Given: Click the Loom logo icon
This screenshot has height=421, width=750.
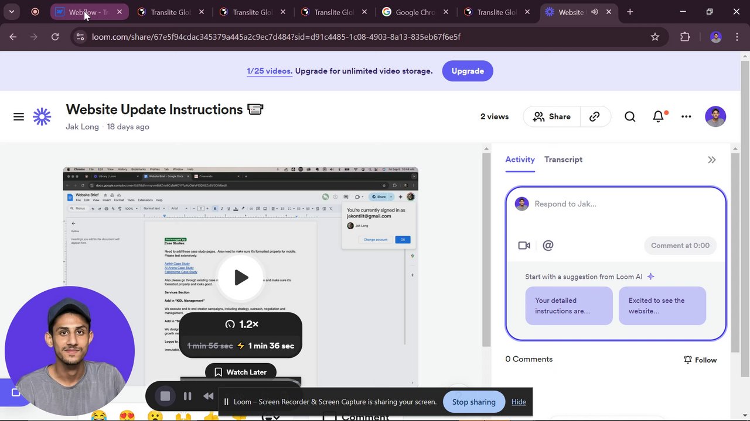Looking at the screenshot, I should (42, 117).
